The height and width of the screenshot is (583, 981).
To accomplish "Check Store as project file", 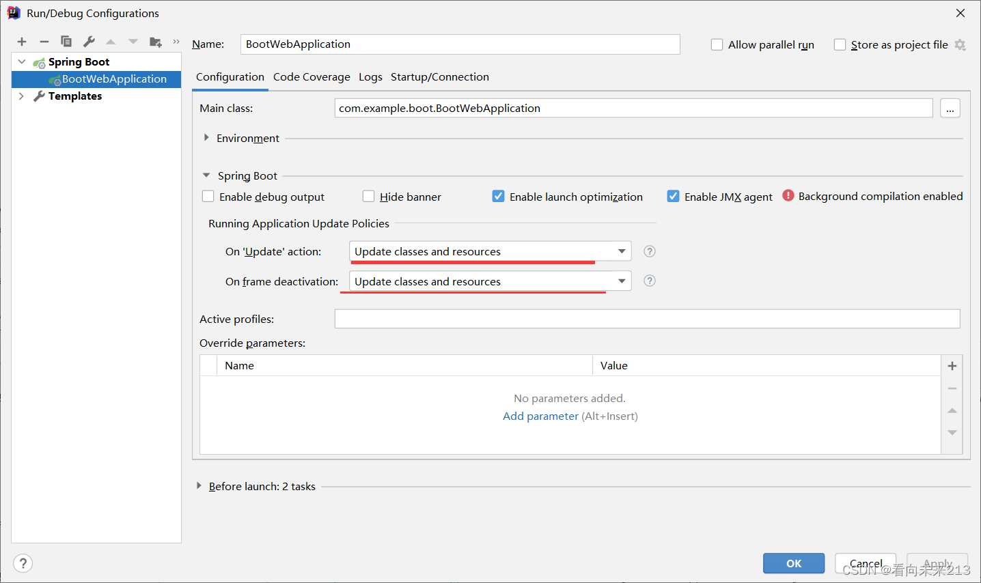I will [x=840, y=44].
